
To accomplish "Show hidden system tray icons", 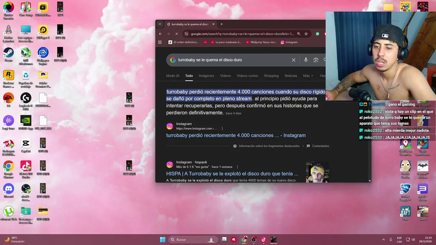I will 384,240.
